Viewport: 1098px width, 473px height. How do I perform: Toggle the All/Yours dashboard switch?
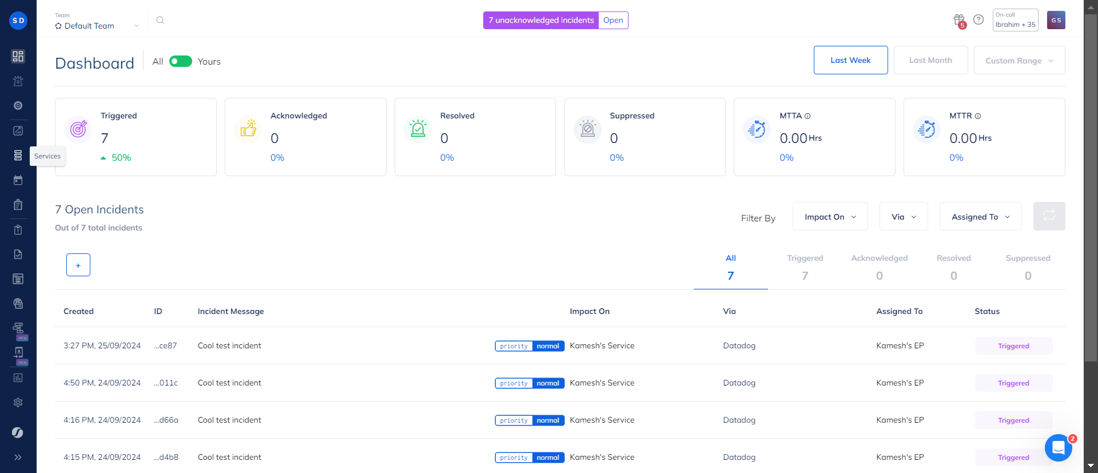tap(181, 61)
